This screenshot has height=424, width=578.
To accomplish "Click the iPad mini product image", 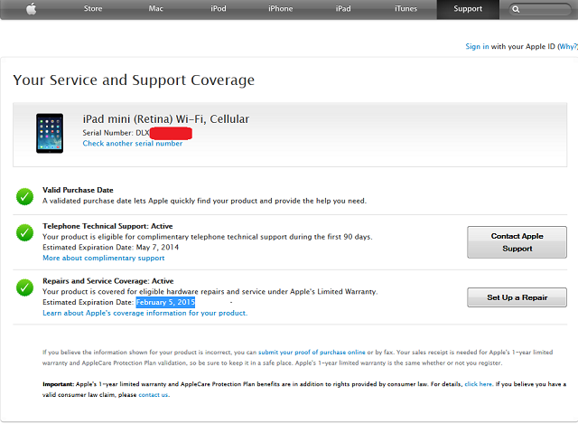I will (50, 133).
